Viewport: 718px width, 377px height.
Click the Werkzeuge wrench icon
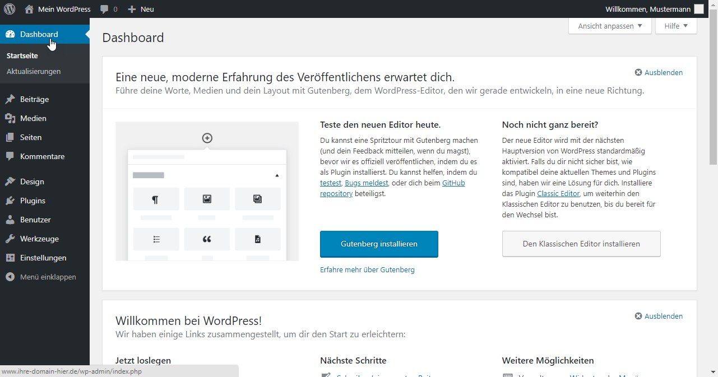pyautogui.click(x=10, y=239)
